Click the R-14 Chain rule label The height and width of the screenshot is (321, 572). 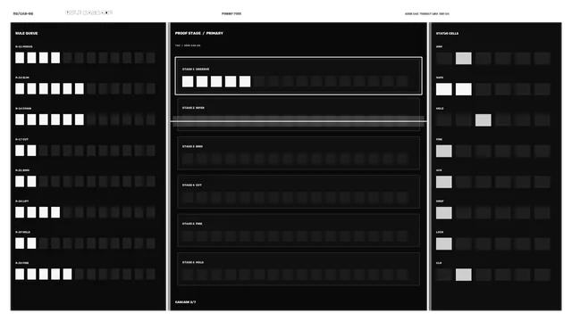23,109
